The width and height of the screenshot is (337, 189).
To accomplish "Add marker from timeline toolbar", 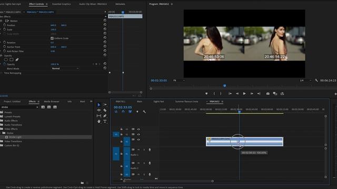I will [137, 112].
